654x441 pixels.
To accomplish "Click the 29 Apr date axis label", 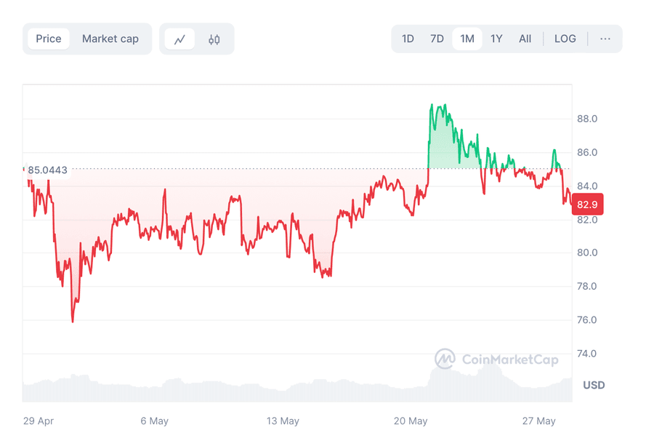I will tap(39, 421).
